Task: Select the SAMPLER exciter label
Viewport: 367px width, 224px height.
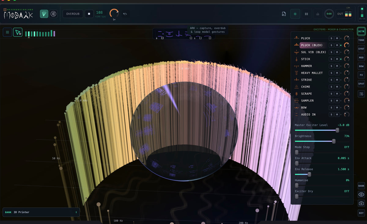Action: coord(307,100)
